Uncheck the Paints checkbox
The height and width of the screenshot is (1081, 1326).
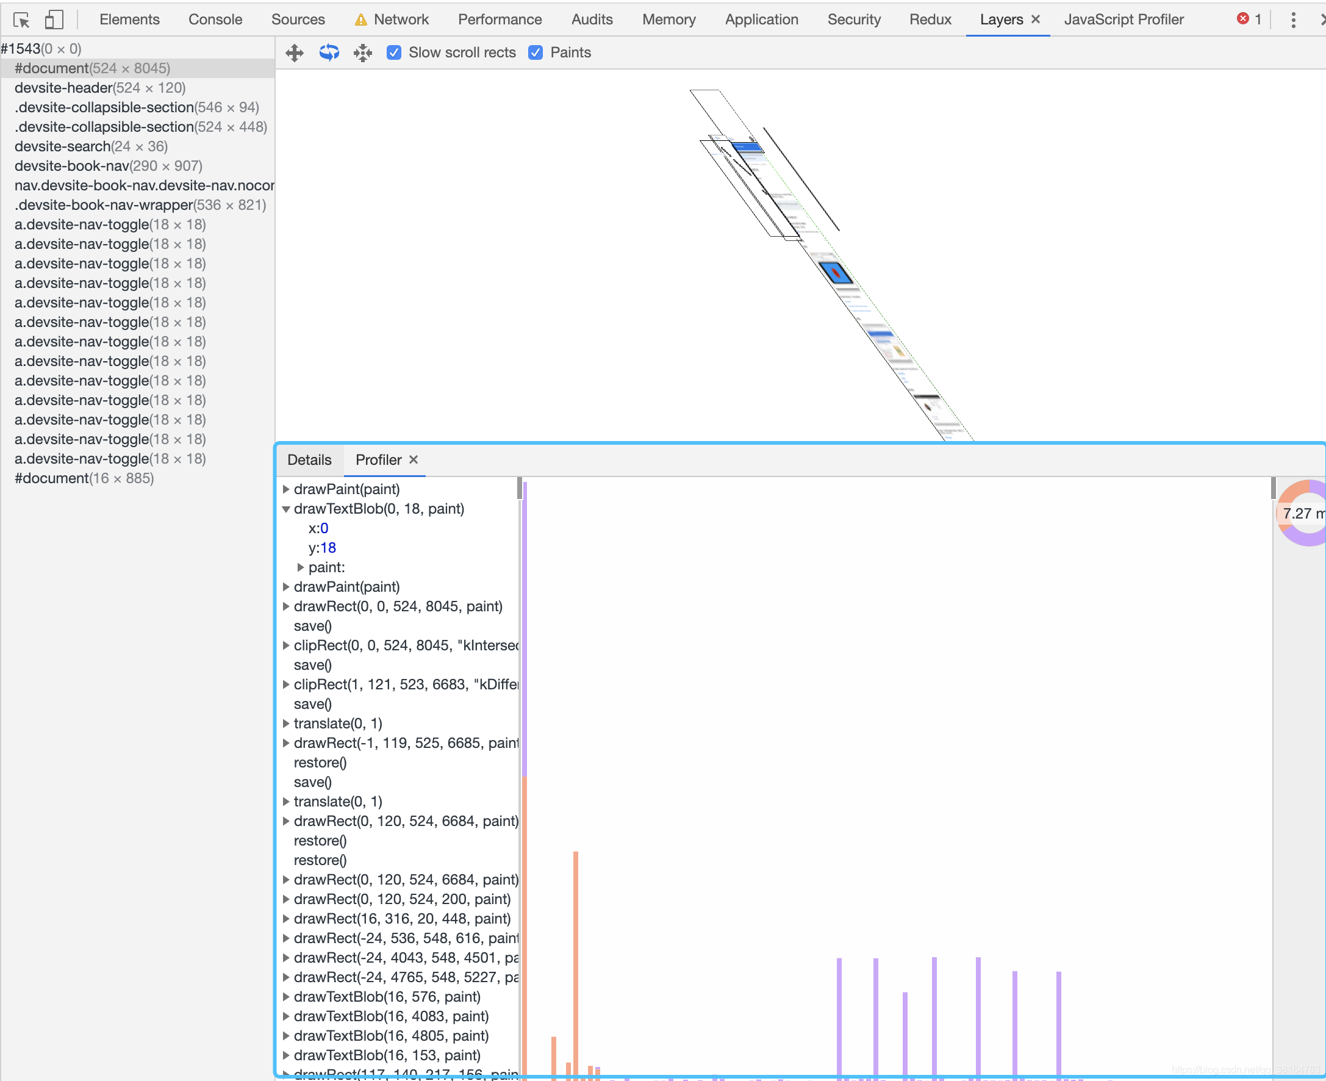[536, 53]
